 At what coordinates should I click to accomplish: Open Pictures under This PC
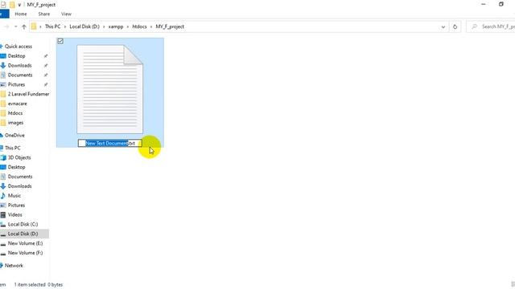pos(16,206)
